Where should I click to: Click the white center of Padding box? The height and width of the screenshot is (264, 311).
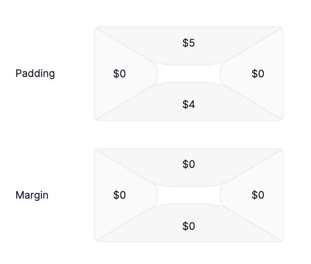[x=189, y=73]
